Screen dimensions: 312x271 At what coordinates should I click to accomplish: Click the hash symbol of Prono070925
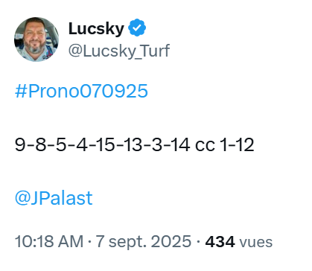click(x=21, y=91)
